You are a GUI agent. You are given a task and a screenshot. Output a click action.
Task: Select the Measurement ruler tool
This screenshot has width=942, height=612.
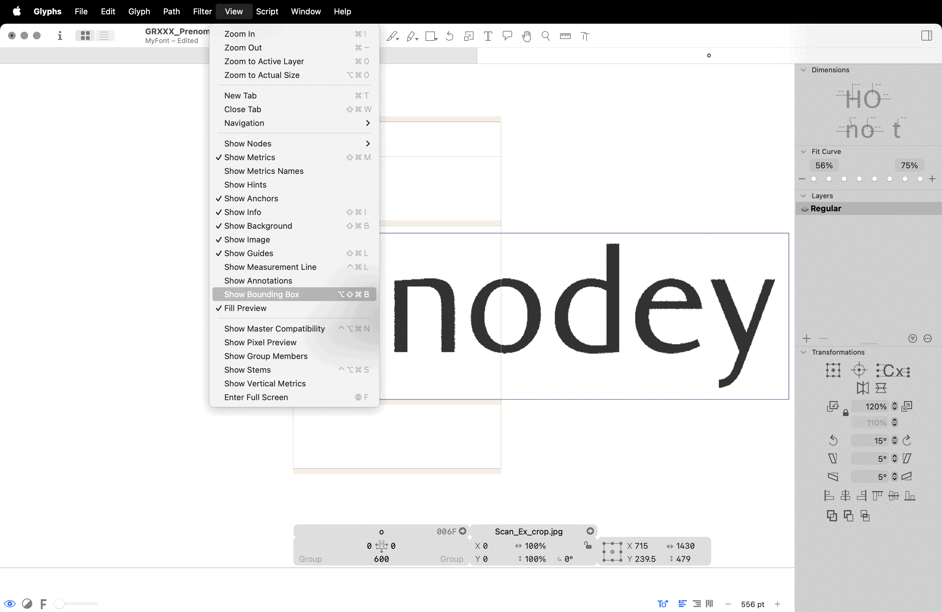(x=565, y=36)
